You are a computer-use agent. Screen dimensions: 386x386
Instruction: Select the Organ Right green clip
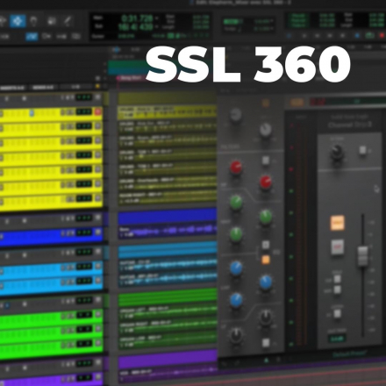tap(168, 326)
